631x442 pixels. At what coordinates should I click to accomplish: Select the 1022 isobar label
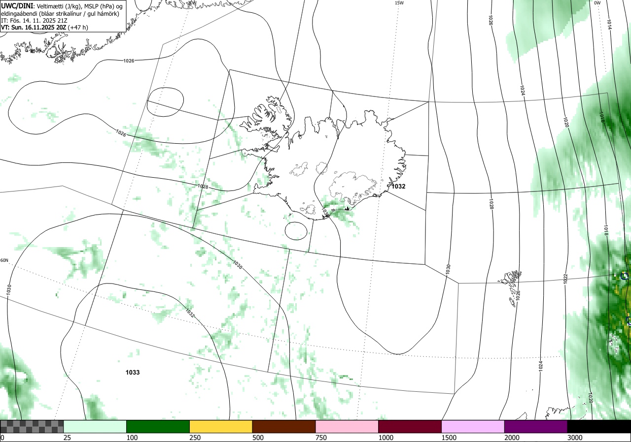(x=566, y=279)
